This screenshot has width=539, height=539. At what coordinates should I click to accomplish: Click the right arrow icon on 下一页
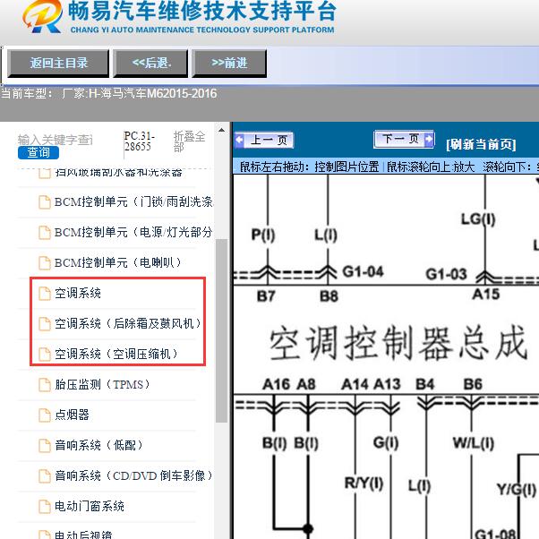[x=429, y=139]
